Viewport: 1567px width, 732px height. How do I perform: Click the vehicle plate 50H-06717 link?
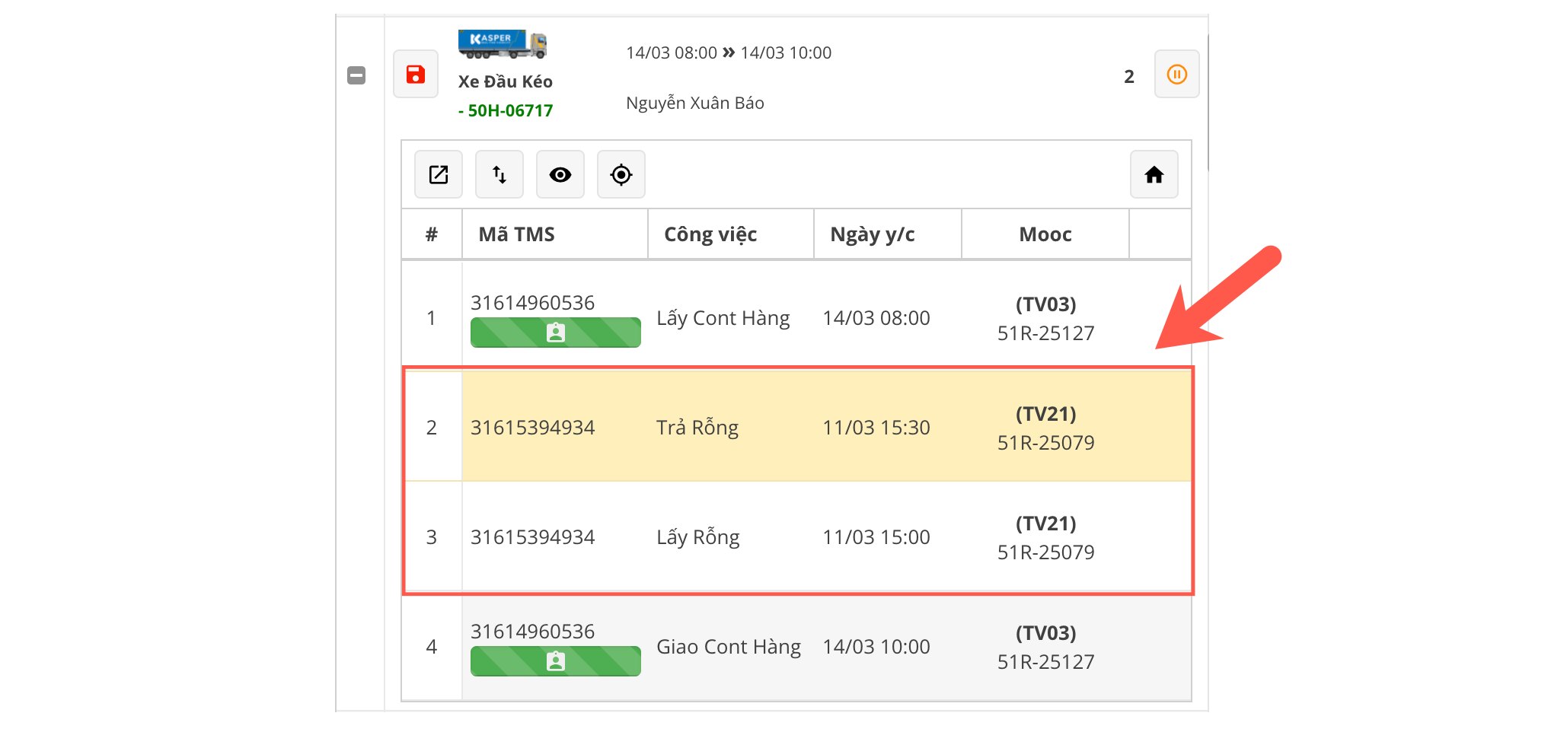[x=509, y=111]
